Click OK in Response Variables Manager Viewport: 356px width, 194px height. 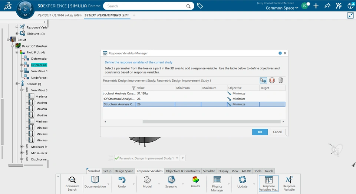click(260, 132)
